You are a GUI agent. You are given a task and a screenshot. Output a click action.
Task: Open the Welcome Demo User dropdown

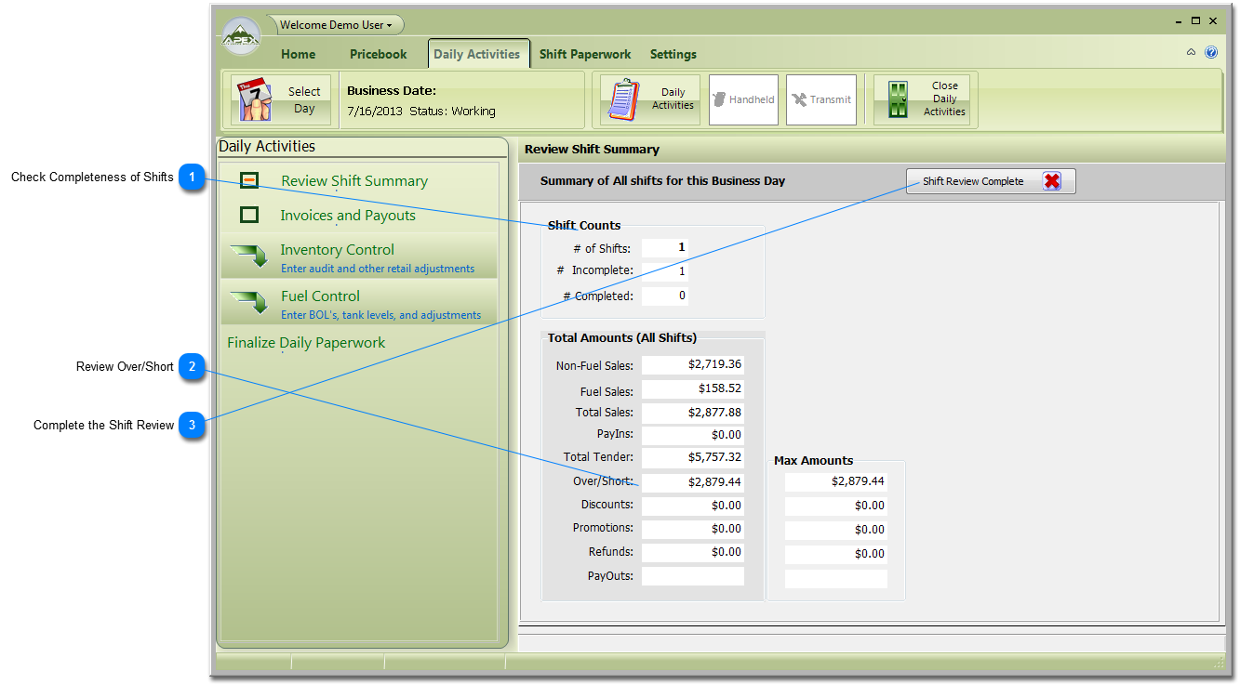pyautogui.click(x=336, y=25)
